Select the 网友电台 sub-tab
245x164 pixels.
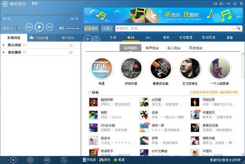pyautogui.click(x=195, y=48)
